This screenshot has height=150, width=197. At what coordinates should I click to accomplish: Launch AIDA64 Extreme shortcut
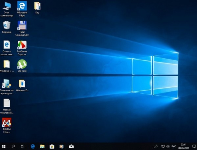pos(7,125)
